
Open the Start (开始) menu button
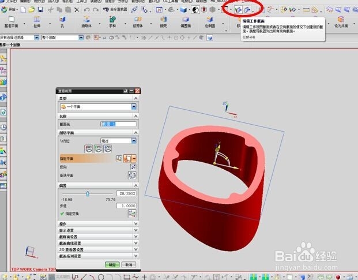click(x=9, y=10)
